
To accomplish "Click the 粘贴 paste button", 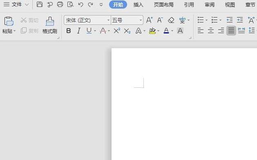I will [x=9, y=25].
